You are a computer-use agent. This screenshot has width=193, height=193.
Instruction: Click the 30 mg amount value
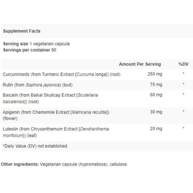click(x=156, y=112)
